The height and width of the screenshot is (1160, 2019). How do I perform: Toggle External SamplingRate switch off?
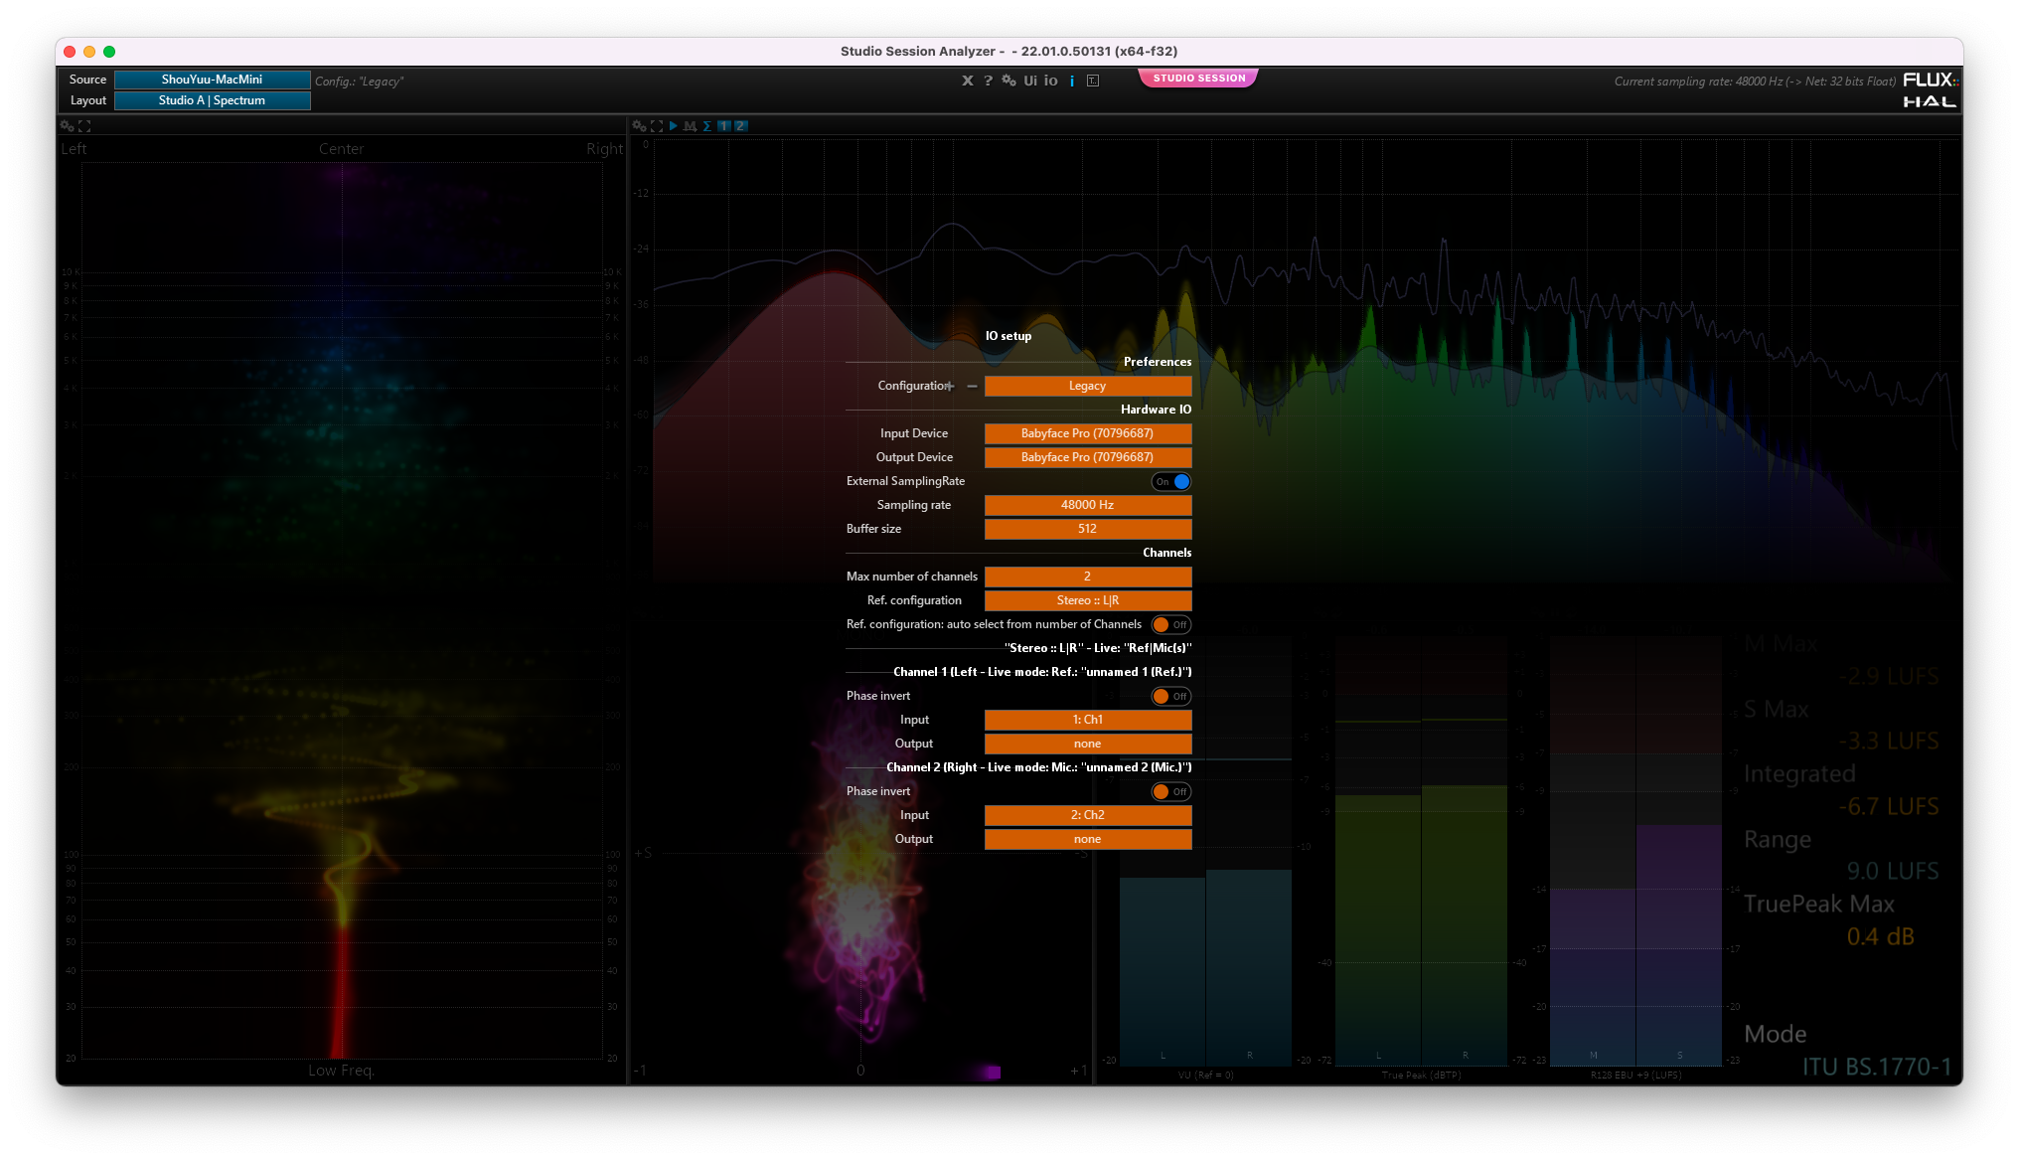(1170, 481)
